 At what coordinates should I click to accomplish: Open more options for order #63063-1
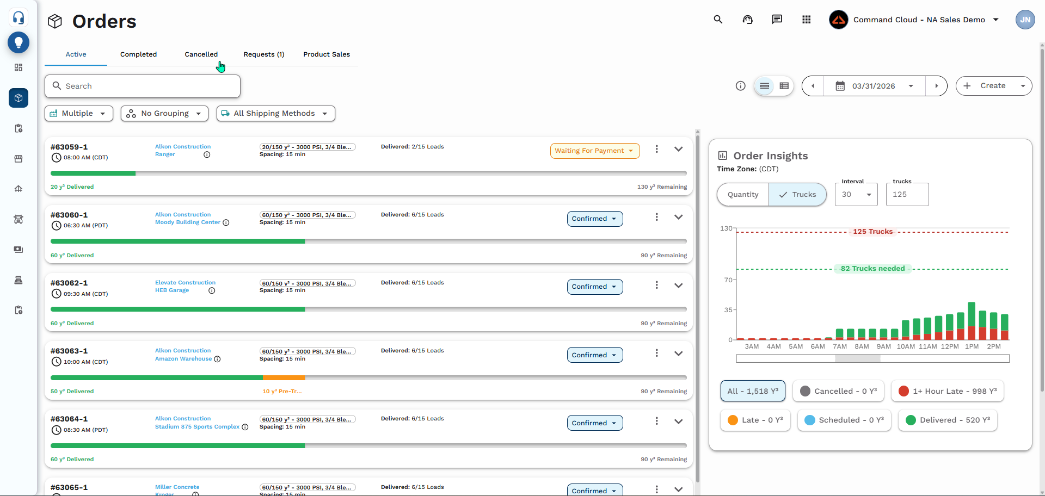pyautogui.click(x=657, y=353)
